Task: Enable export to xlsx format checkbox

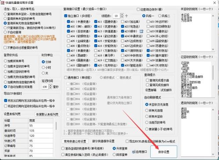Action: [x=127, y=141]
